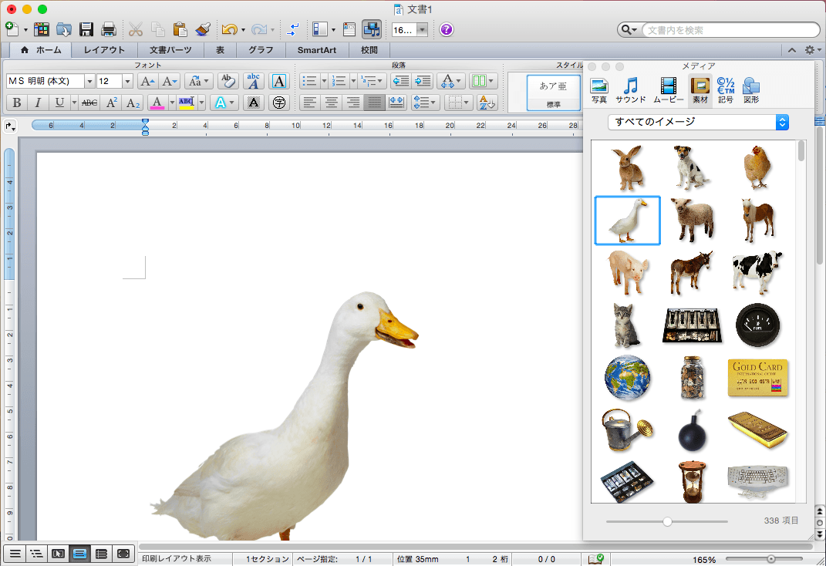Image resolution: width=826 pixels, height=566 pixels.
Task: Click the Undo arrow icon
Action: pos(228,30)
